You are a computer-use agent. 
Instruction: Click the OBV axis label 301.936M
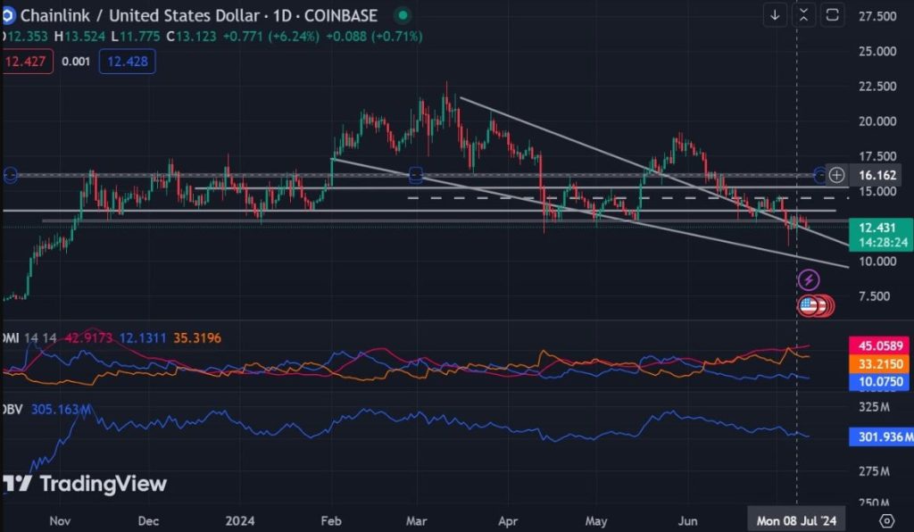pos(882,437)
